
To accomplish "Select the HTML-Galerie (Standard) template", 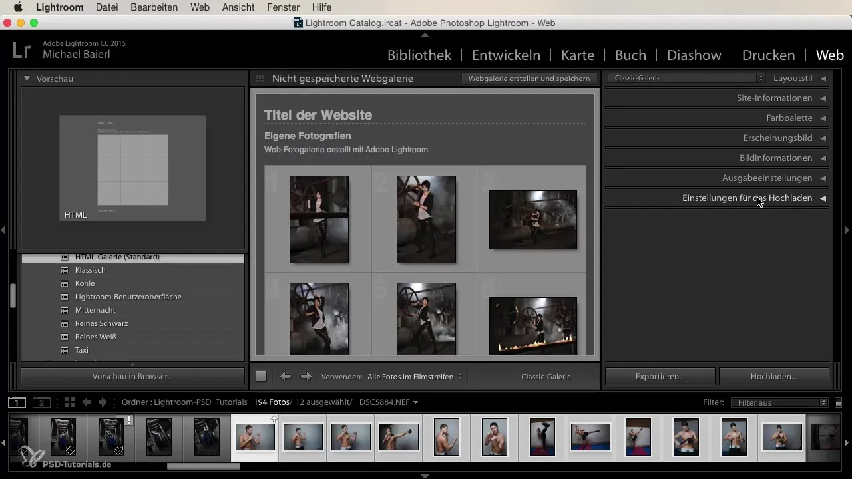I will (132, 257).
